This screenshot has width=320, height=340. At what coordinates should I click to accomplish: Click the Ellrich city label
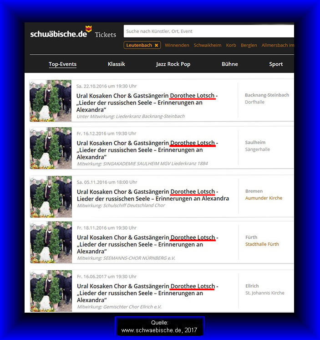click(252, 286)
